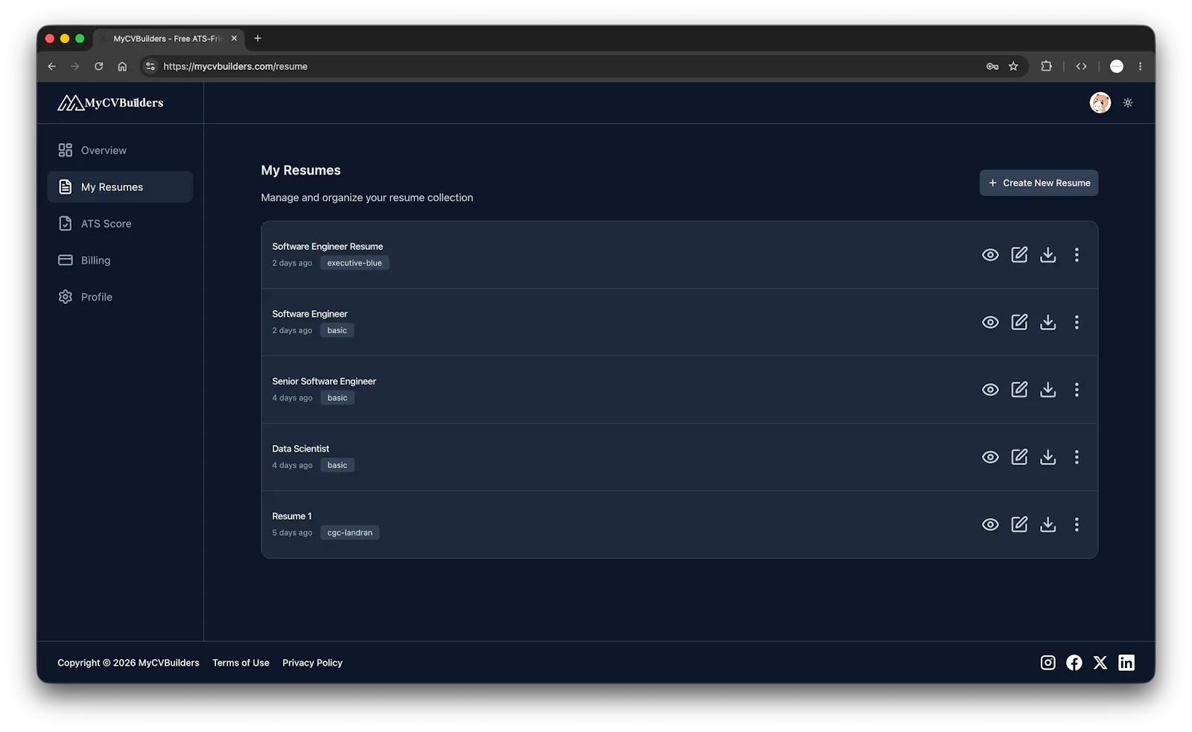This screenshot has height=732, width=1192.
Task: Go to the browser home page
Action: click(122, 66)
